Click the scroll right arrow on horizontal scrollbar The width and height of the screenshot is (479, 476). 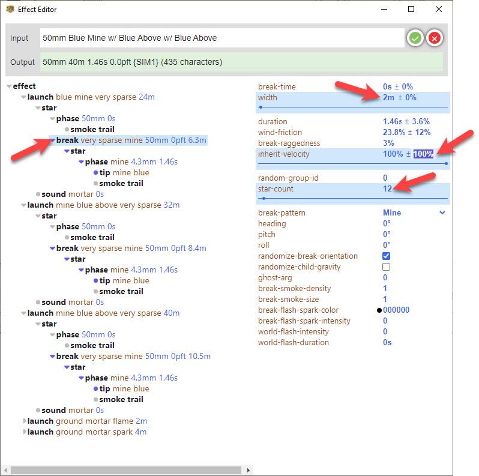pyautogui.click(x=248, y=470)
